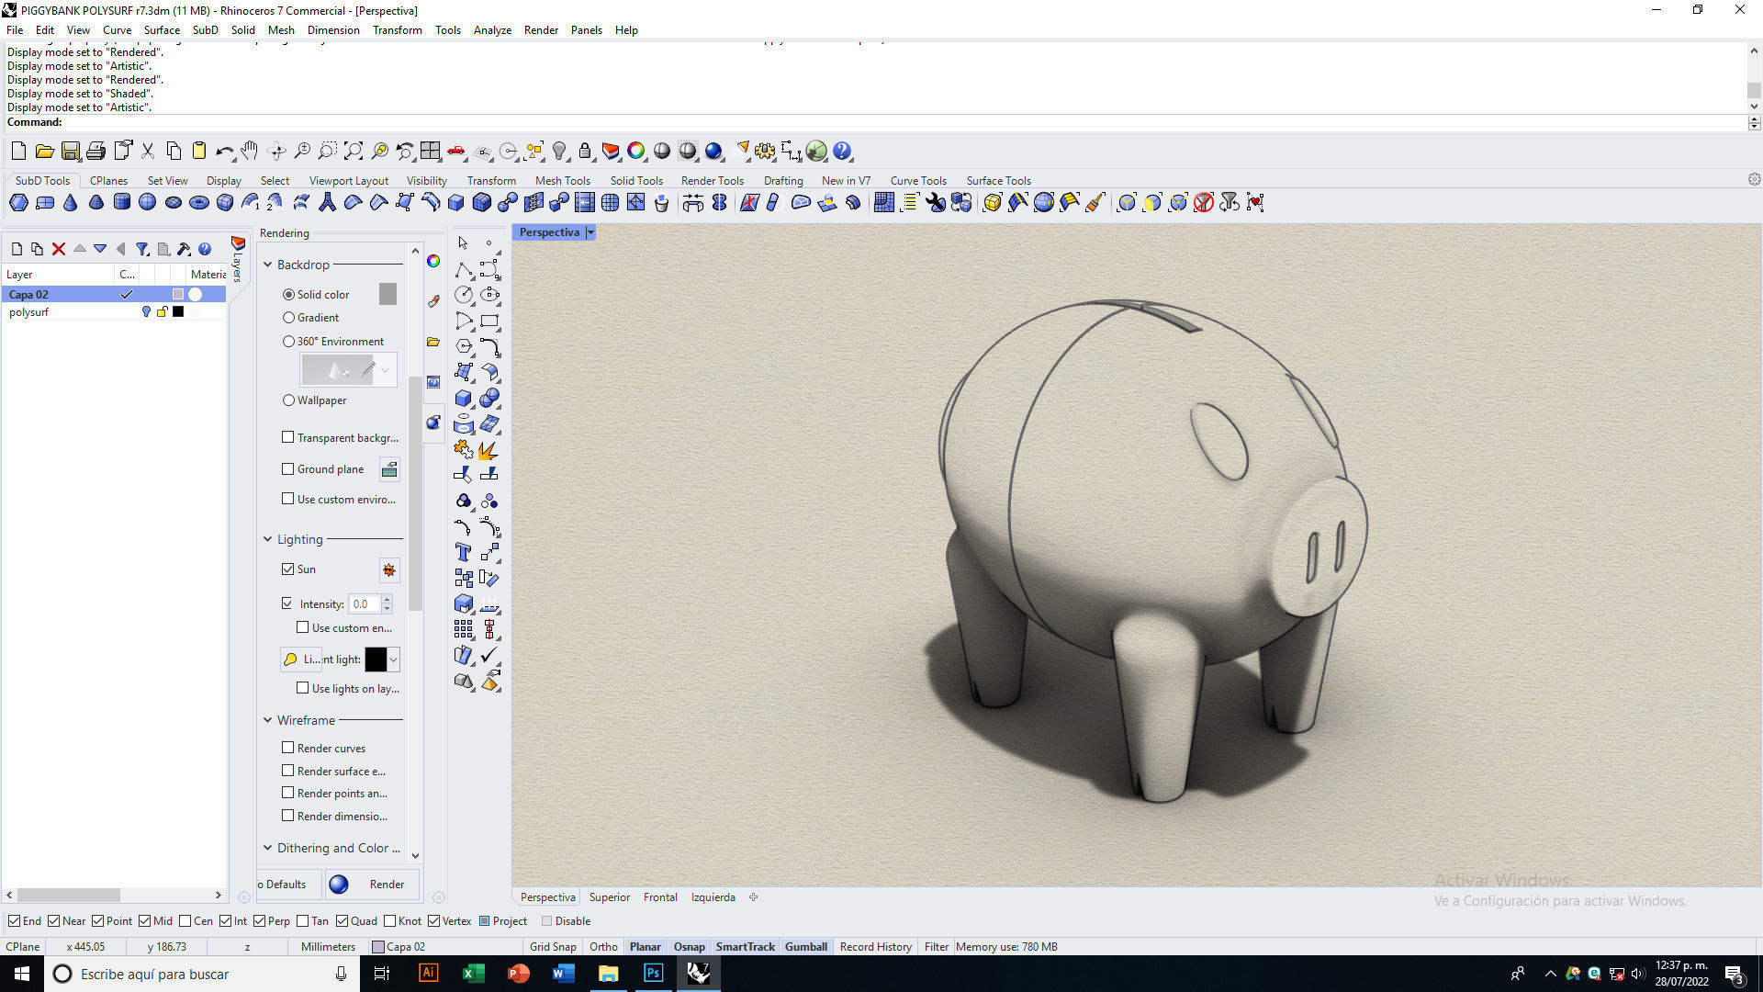Open ambient light color dropdown arrow
1763x992 pixels.
click(x=394, y=659)
